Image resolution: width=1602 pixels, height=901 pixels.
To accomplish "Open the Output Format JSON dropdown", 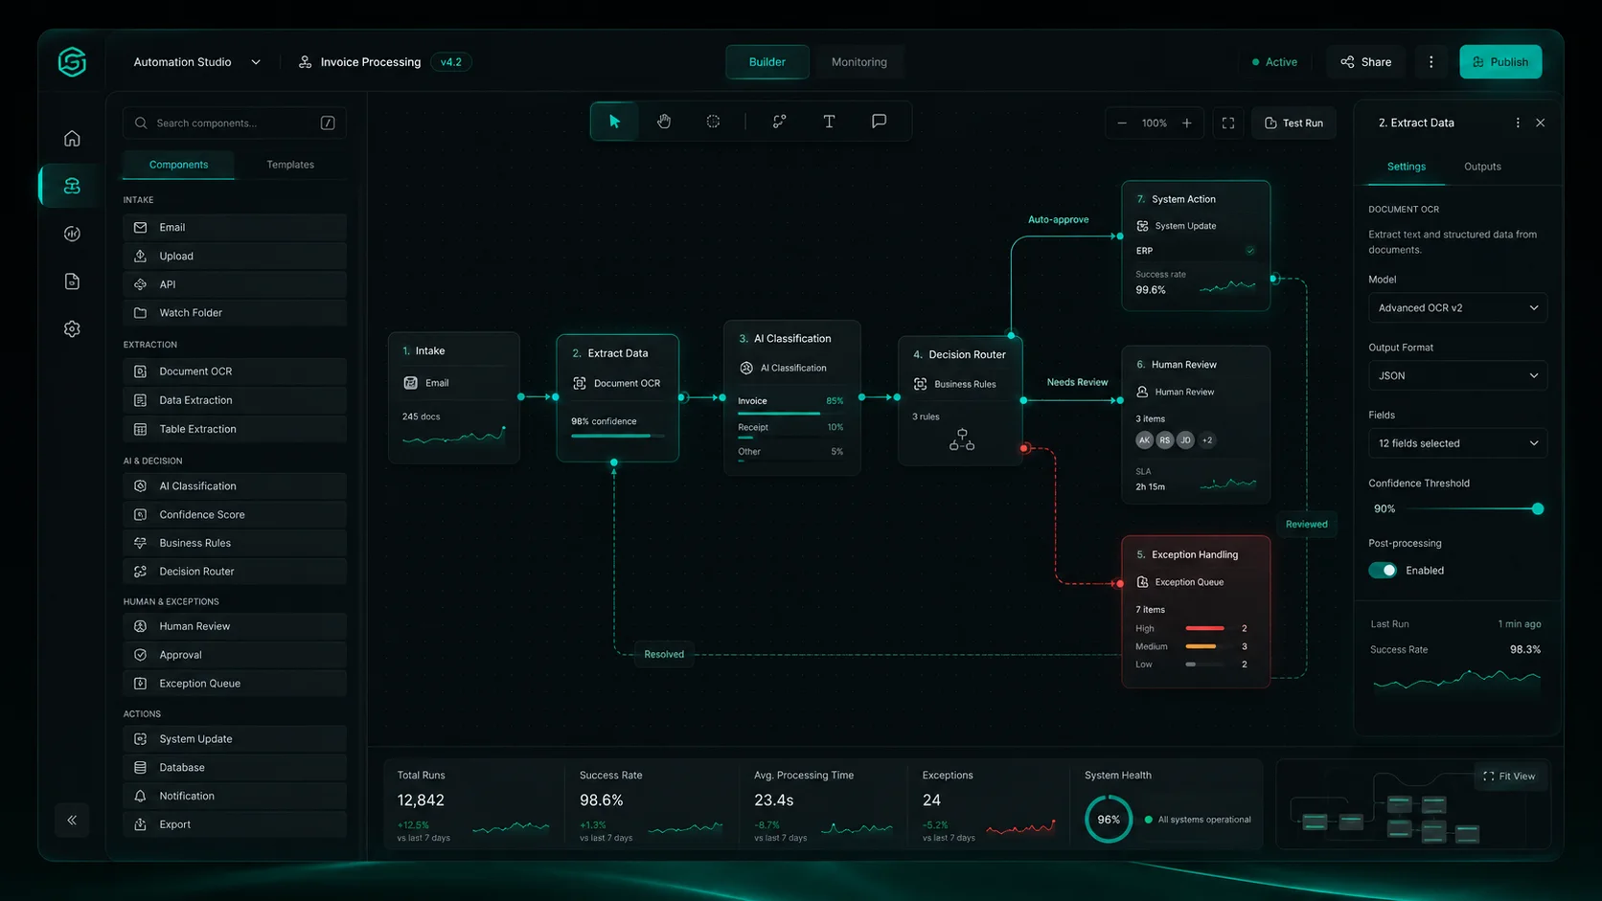I will [x=1457, y=375].
